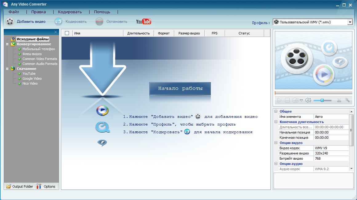Open the Файл menu
The image size is (357, 200).
click(14, 12)
